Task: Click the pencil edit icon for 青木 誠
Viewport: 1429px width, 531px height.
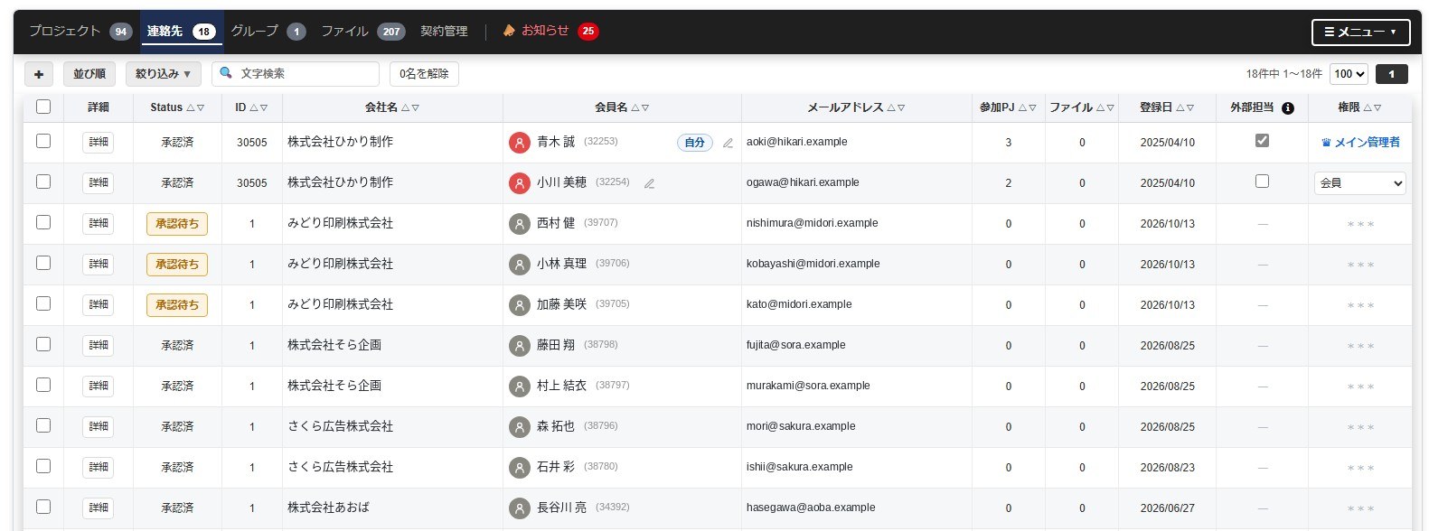Action: pos(728,143)
